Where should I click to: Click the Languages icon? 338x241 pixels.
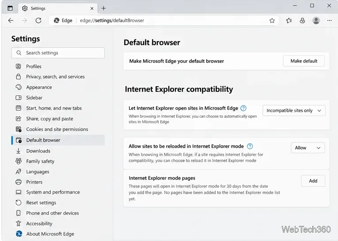(x=18, y=172)
